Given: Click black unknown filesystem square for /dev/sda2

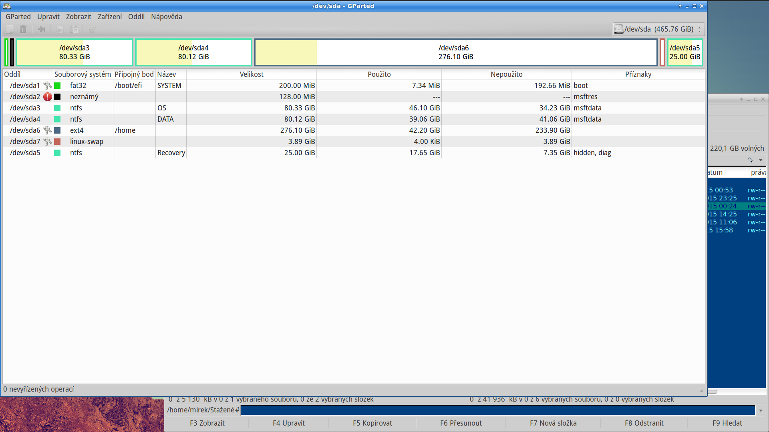Looking at the screenshot, I should click(x=57, y=97).
